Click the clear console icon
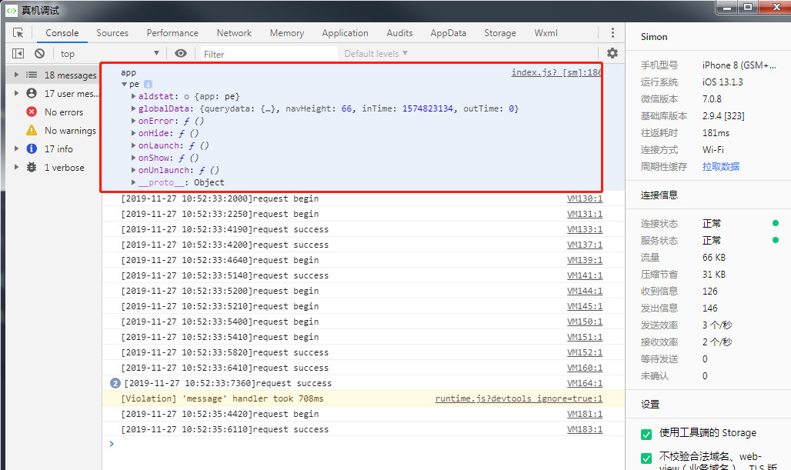Screen dimensions: 791x470 pyautogui.click(x=39, y=54)
